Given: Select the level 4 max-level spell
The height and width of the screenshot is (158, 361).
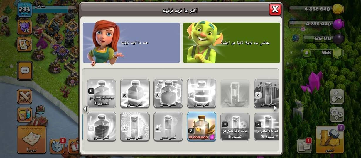Looking at the screenshot, I should (168, 126).
